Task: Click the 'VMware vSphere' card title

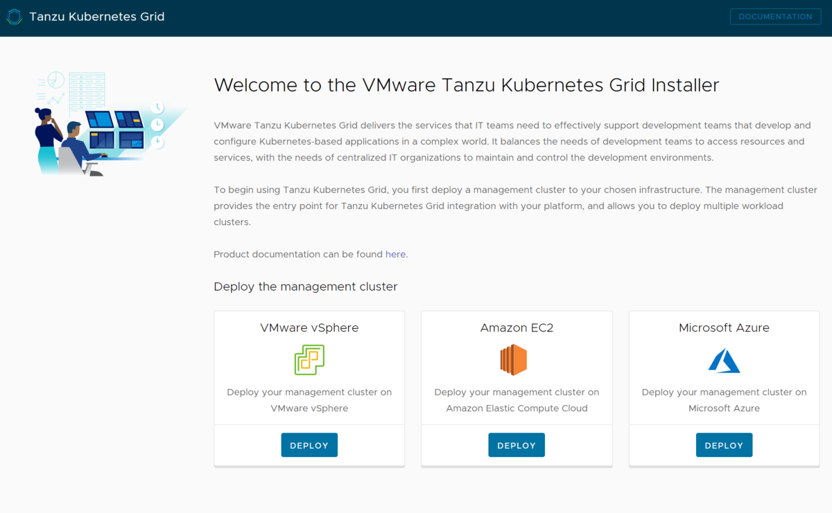Action: tap(309, 327)
